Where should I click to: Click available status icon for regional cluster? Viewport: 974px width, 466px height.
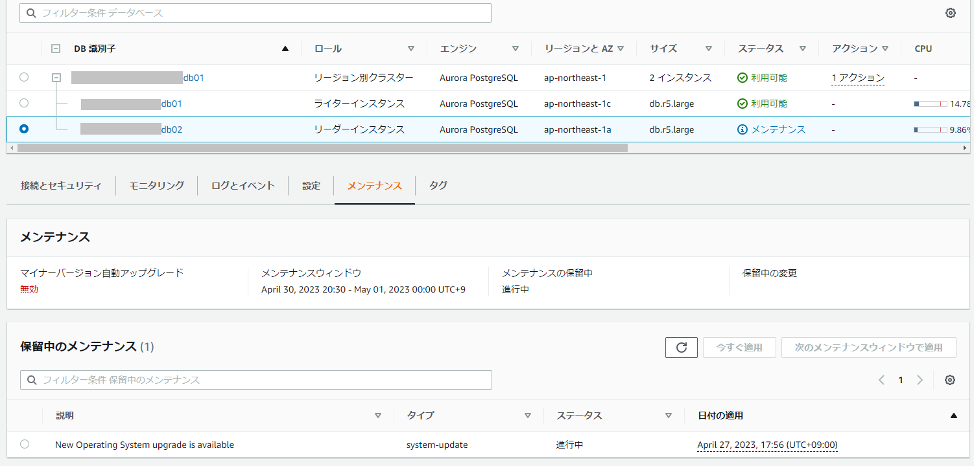click(742, 78)
